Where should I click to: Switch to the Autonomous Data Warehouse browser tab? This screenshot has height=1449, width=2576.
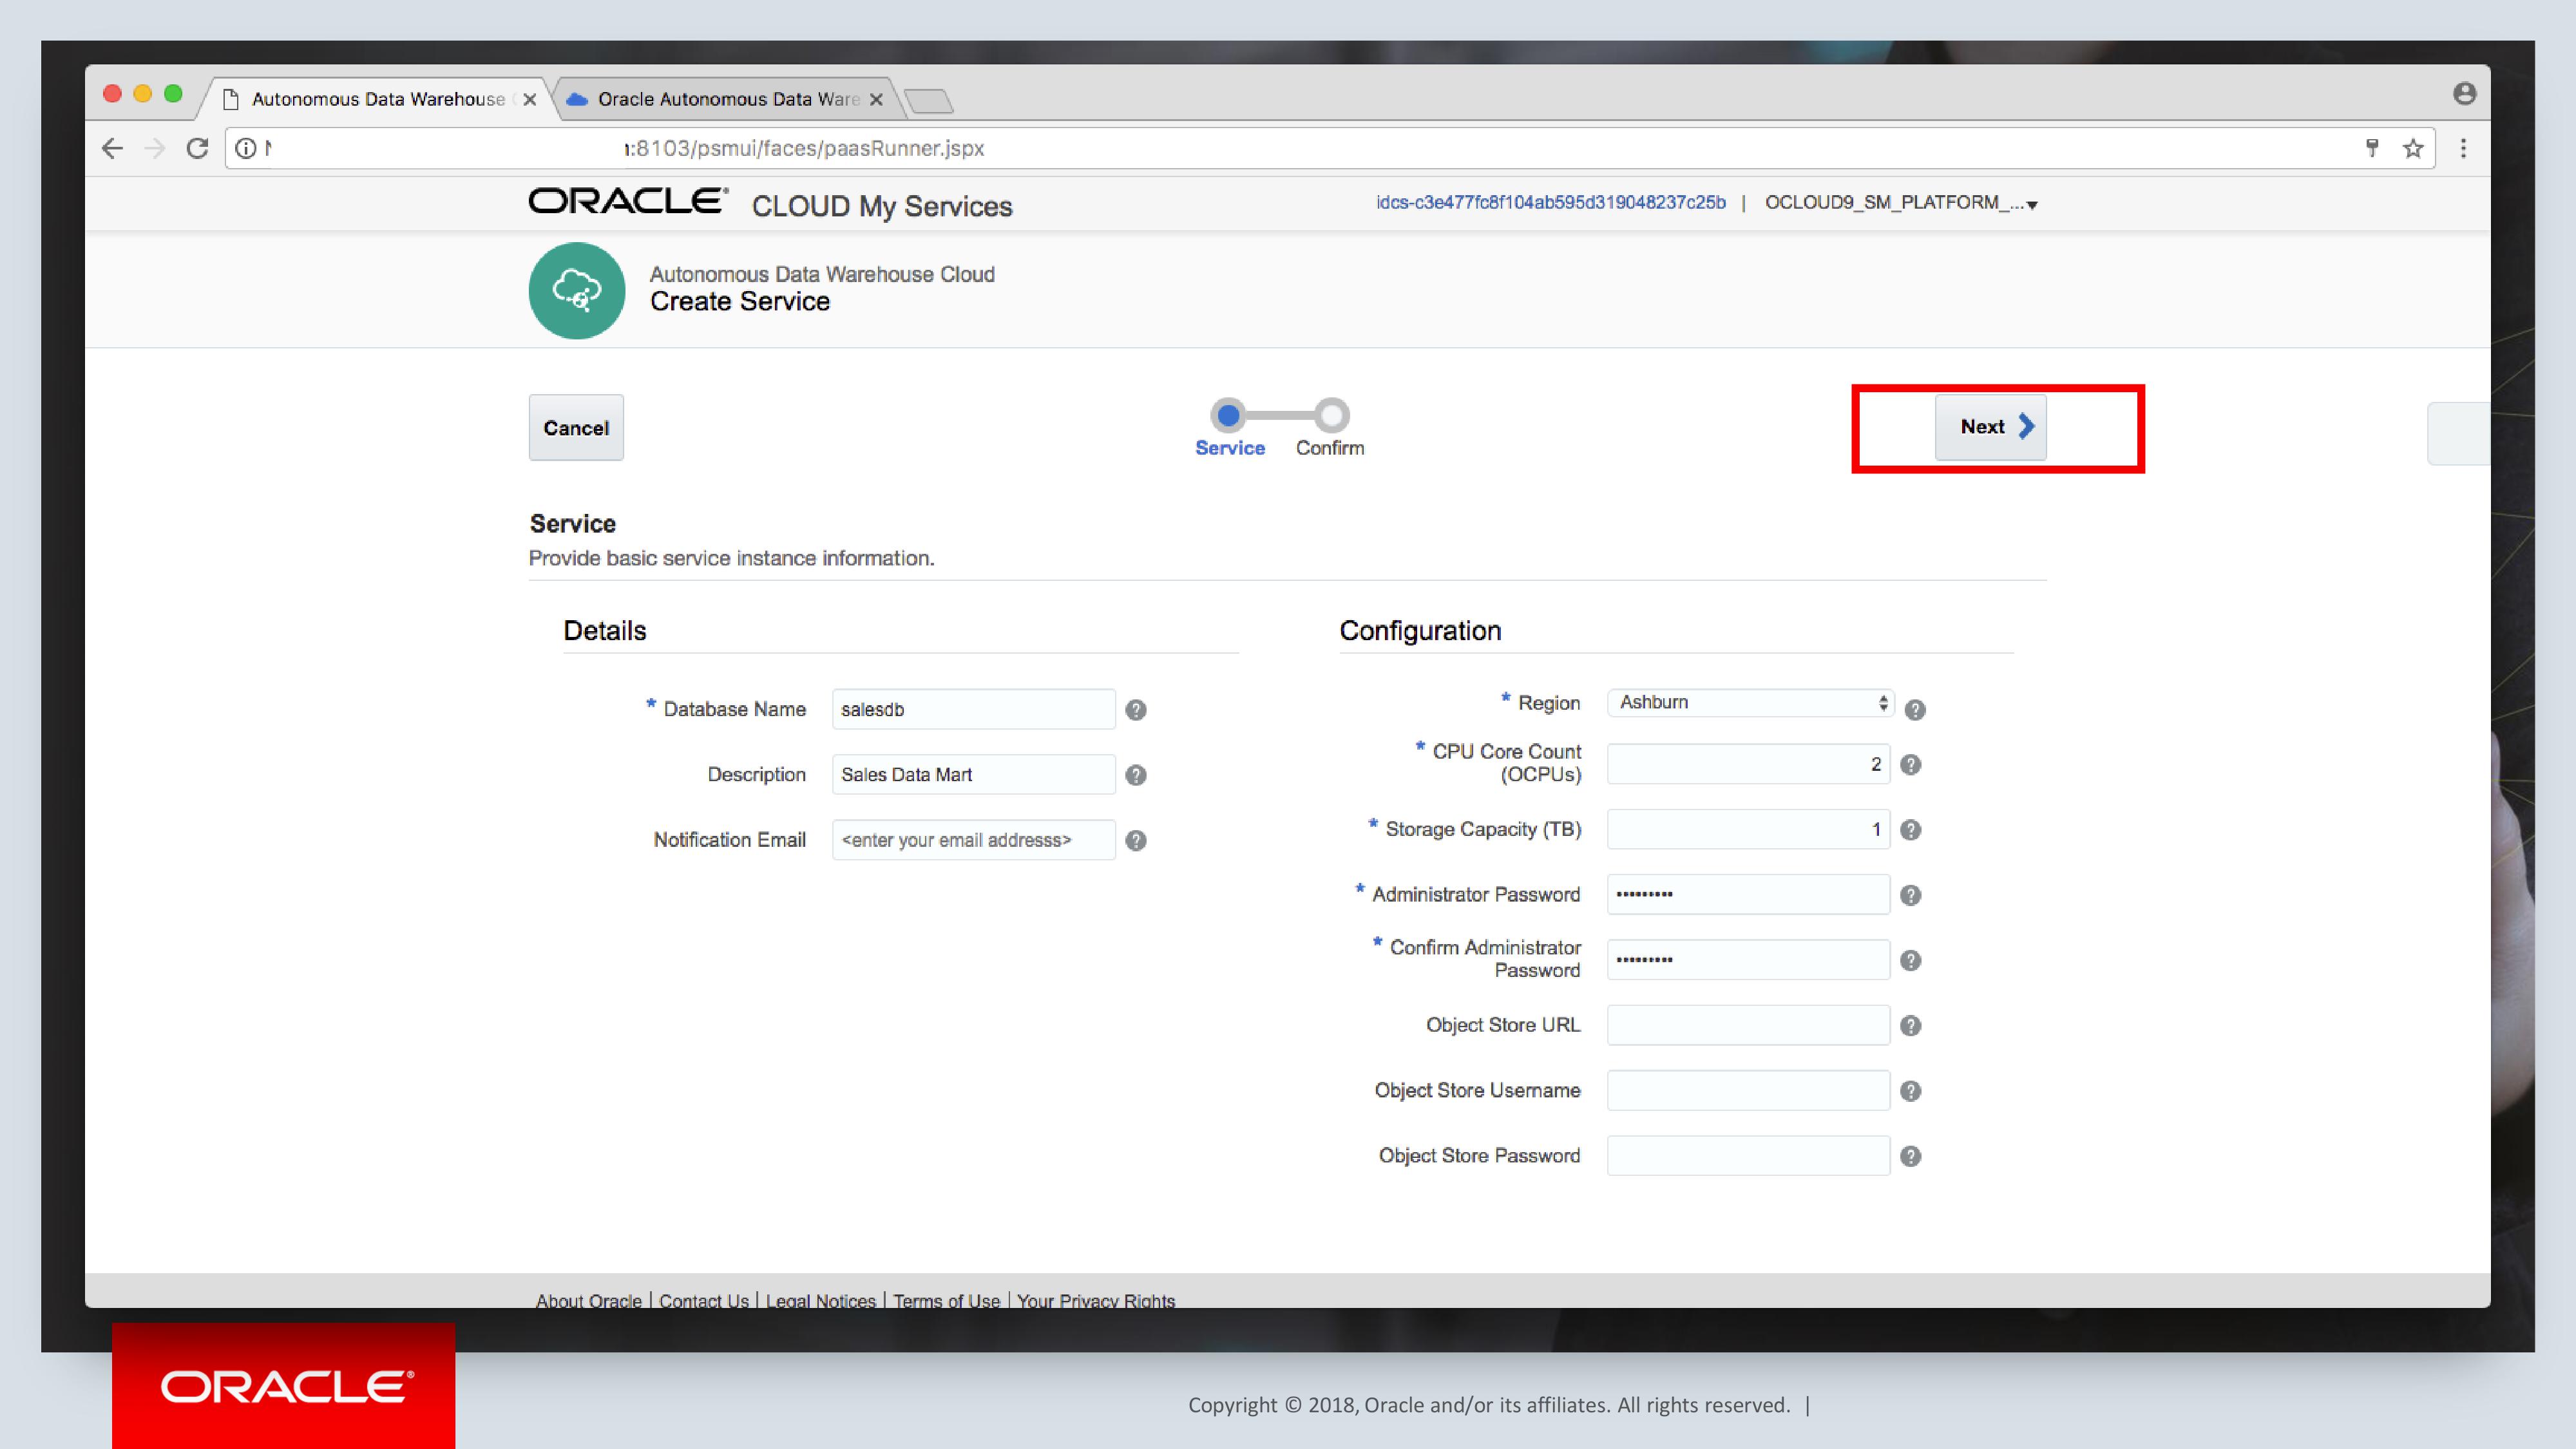point(377,99)
